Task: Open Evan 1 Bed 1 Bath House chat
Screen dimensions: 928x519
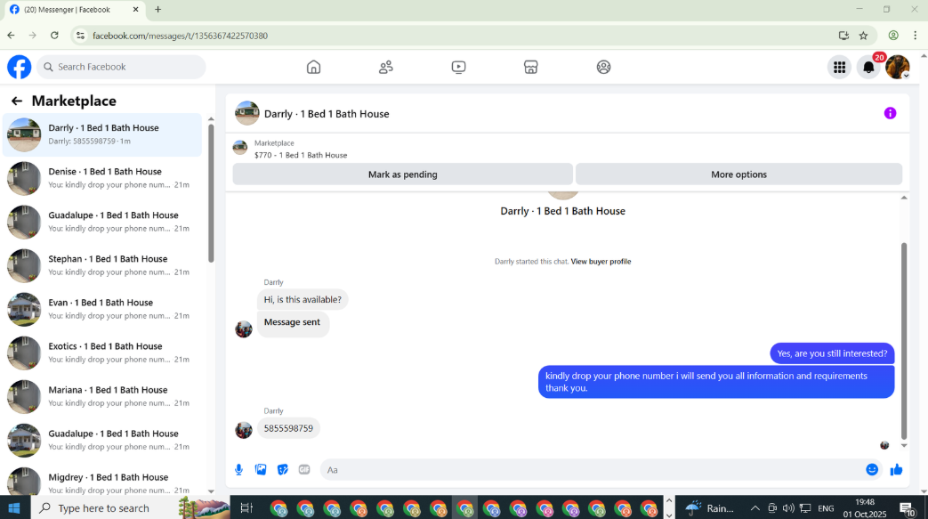Action: pyautogui.click(x=102, y=309)
